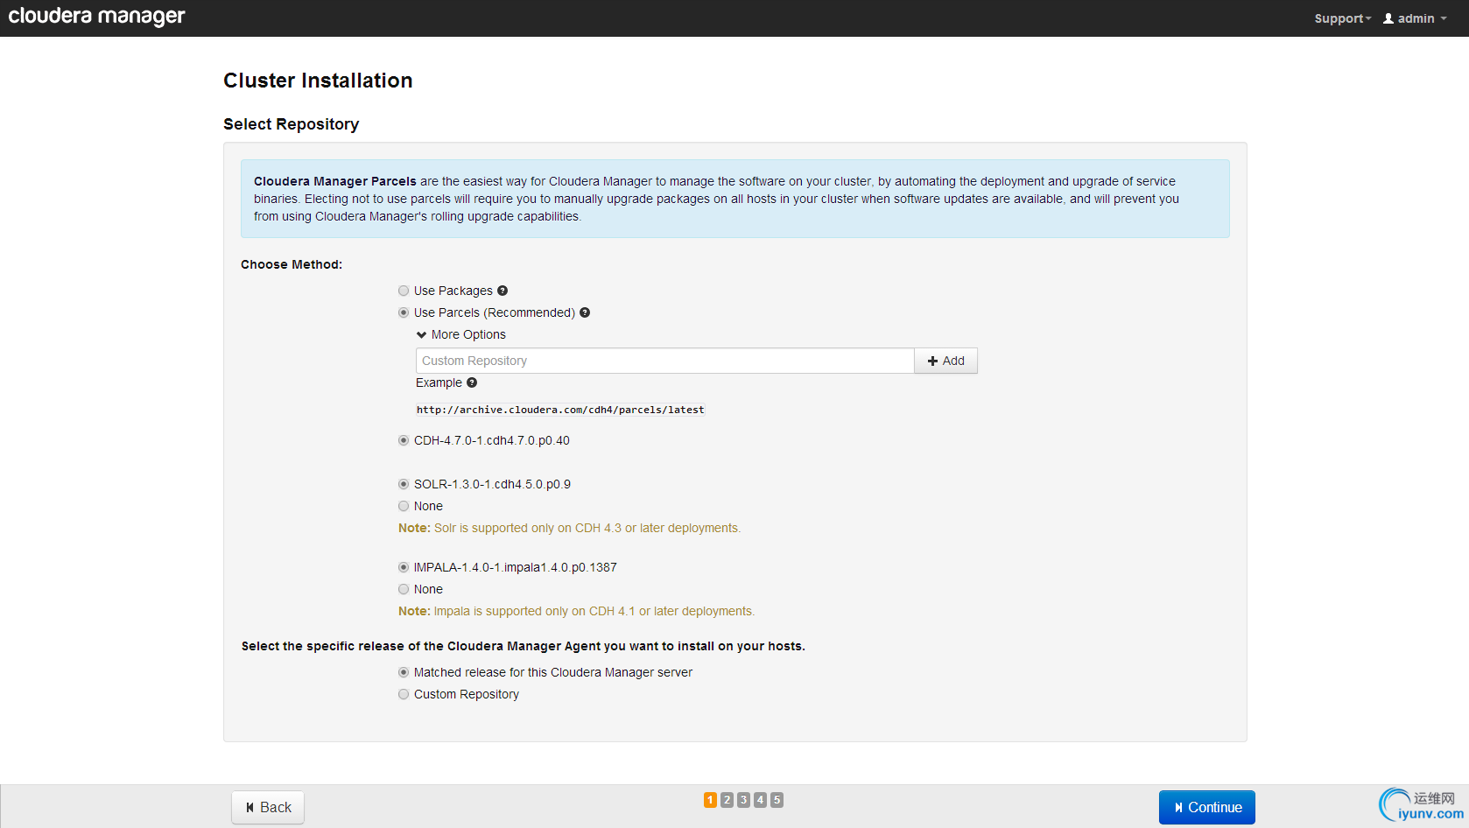1469x828 pixels.
Task: Select SOLR-1.3.0-1.cdh4.5.0.p0.9 parcel radio
Action: click(404, 484)
